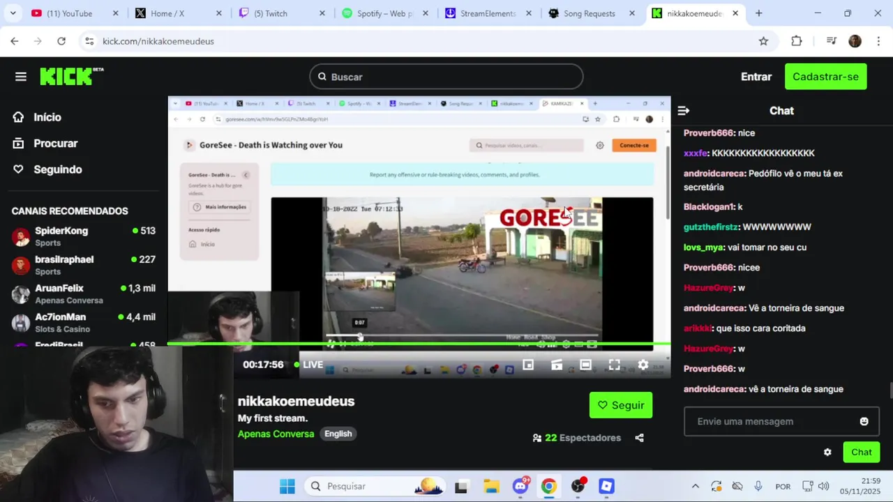This screenshot has width=893, height=502.
Task: Click the Cadastrar-se button
Action: point(825,77)
